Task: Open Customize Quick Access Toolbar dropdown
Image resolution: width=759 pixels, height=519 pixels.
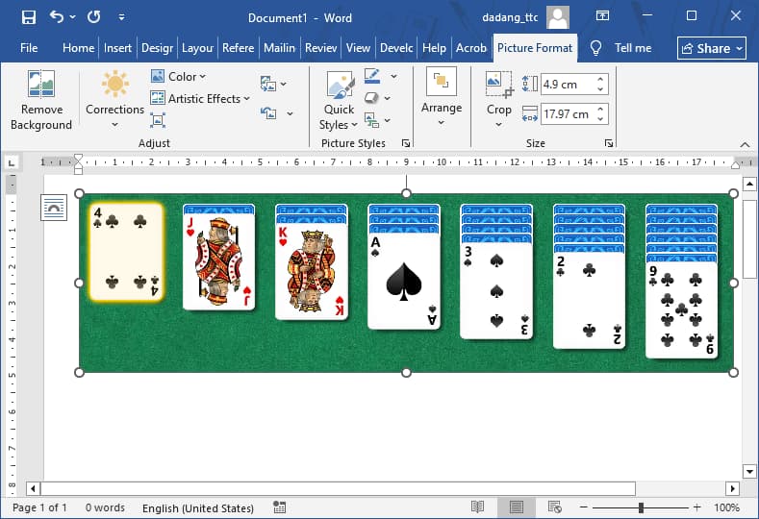Action: coord(121,17)
